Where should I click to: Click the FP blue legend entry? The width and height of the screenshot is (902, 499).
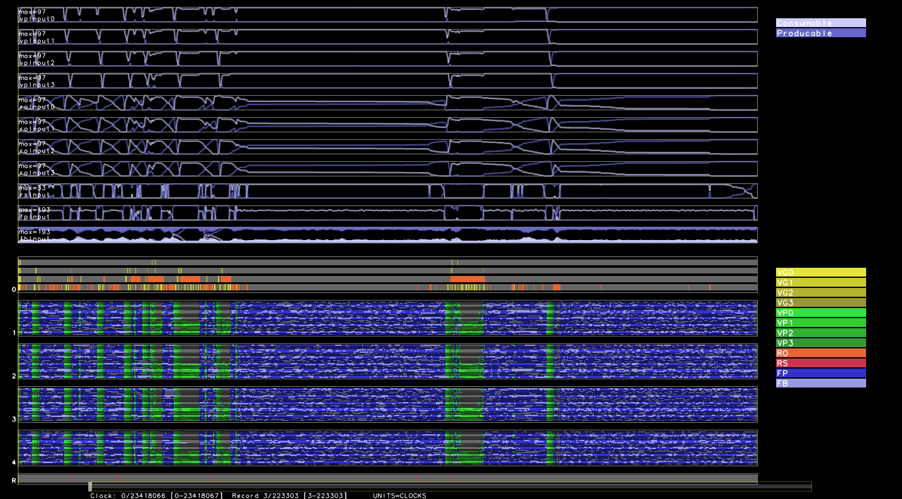pyautogui.click(x=820, y=373)
